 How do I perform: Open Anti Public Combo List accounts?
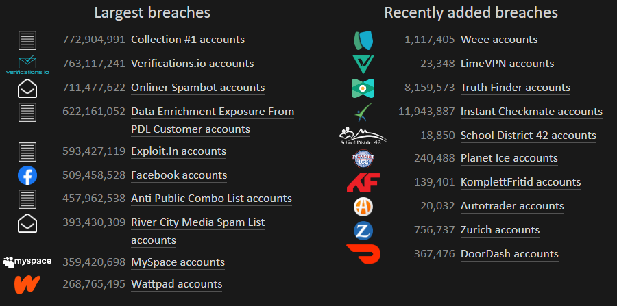211,199
